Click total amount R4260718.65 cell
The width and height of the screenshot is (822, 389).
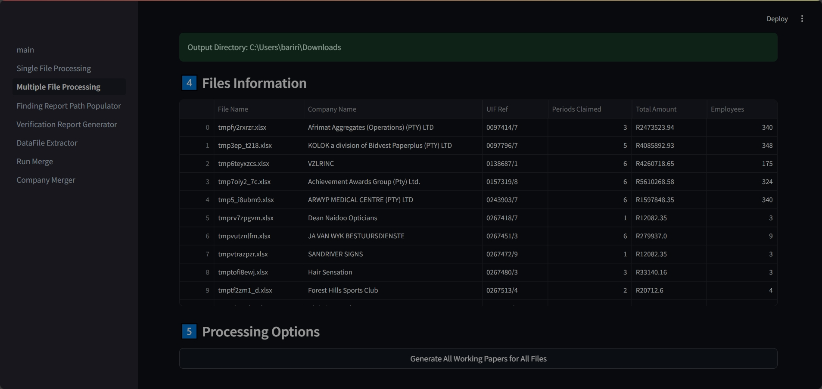tap(669, 164)
